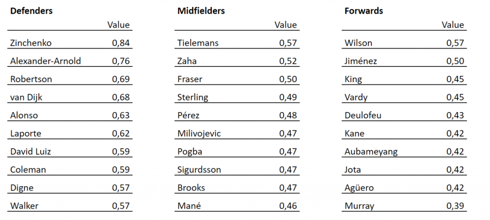
Task: Click Tielemans in the Midfielders table
Action: coord(198,43)
